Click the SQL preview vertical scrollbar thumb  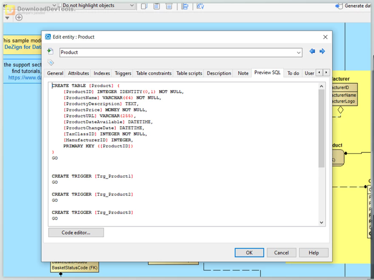tap(321, 129)
